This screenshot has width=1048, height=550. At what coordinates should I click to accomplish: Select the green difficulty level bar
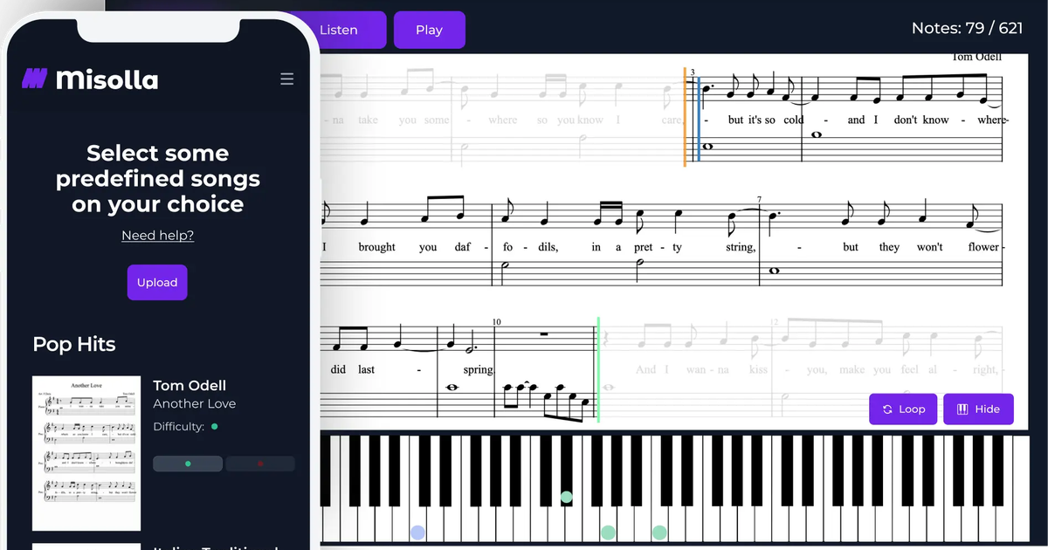click(x=188, y=464)
